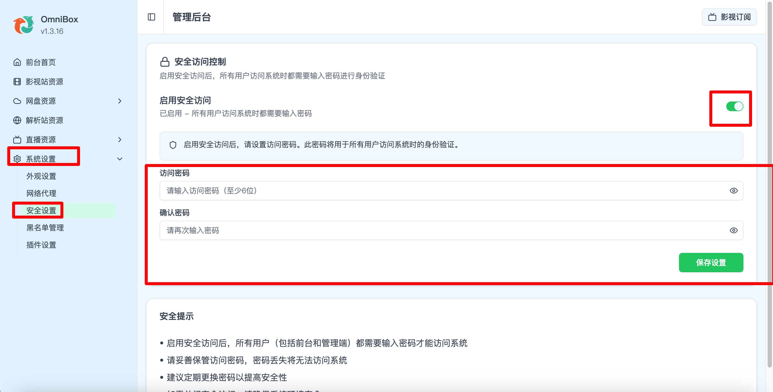Click the film icon for 影视站资源
This screenshot has width=773, height=392.
(17, 82)
